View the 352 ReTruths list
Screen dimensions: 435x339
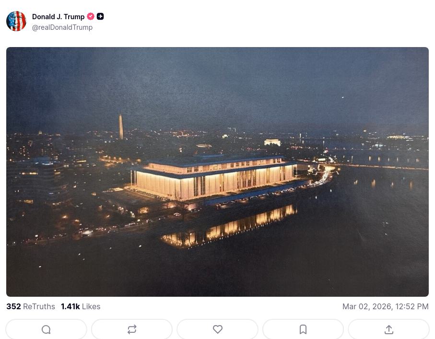tap(31, 306)
